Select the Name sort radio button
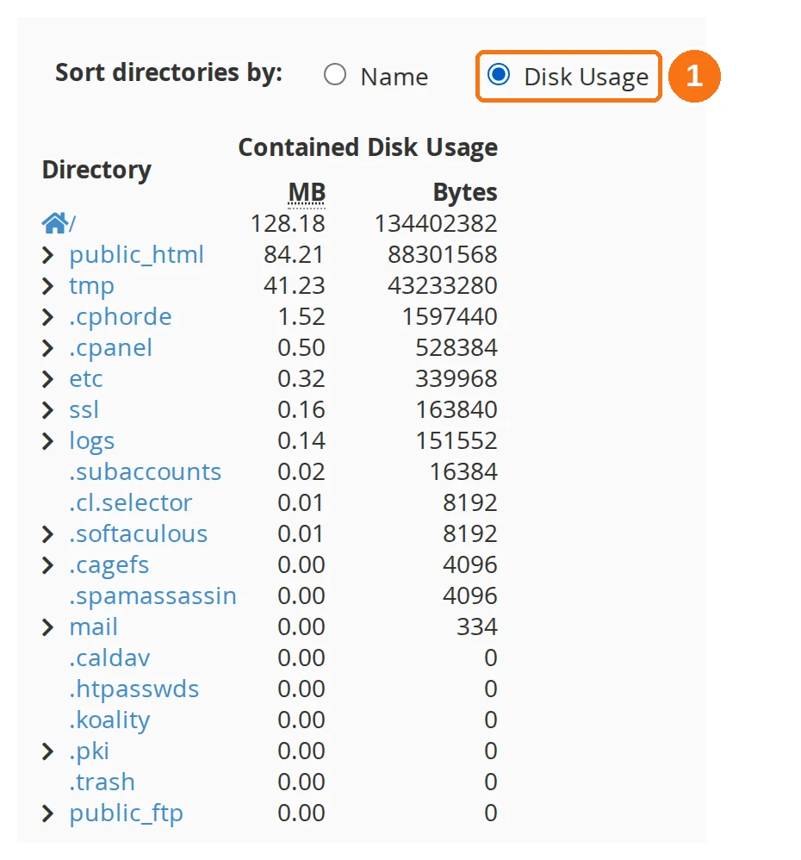Image resolution: width=801 pixels, height=860 pixels. tap(334, 75)
